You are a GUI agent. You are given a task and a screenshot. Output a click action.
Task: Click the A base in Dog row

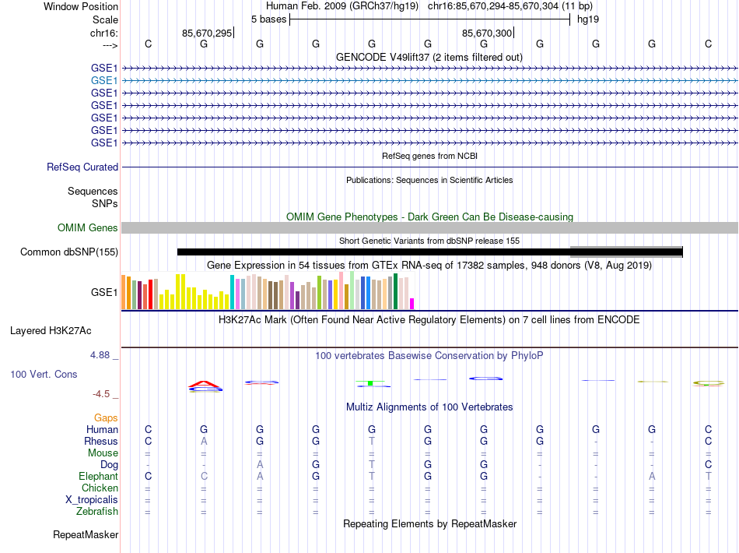click(260, 465)
